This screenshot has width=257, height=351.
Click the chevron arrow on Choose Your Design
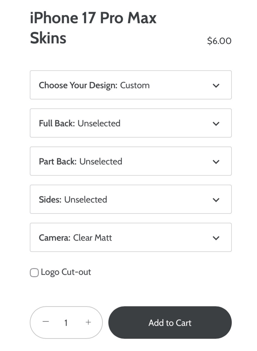coord(216,86)
